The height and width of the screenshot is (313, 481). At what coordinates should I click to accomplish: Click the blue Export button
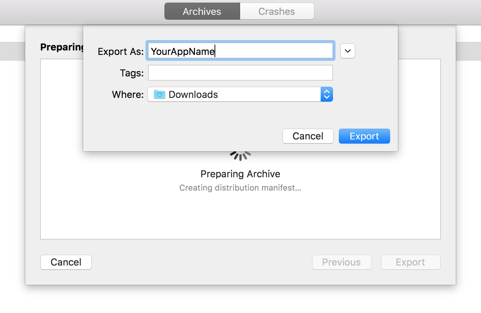pyautogui.click(x=364, y=136)
